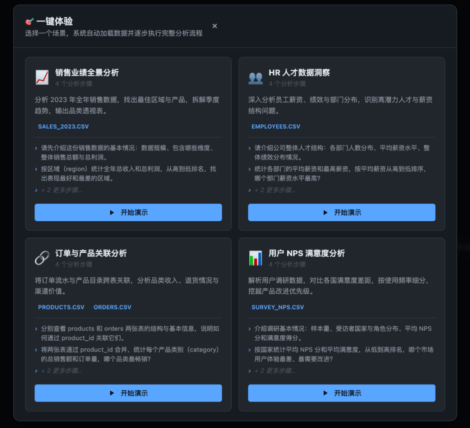Click the ORDERS.CSV file tag
This screenshot has width=470, height=428.
pyautogui.click(x=112, y=307)
